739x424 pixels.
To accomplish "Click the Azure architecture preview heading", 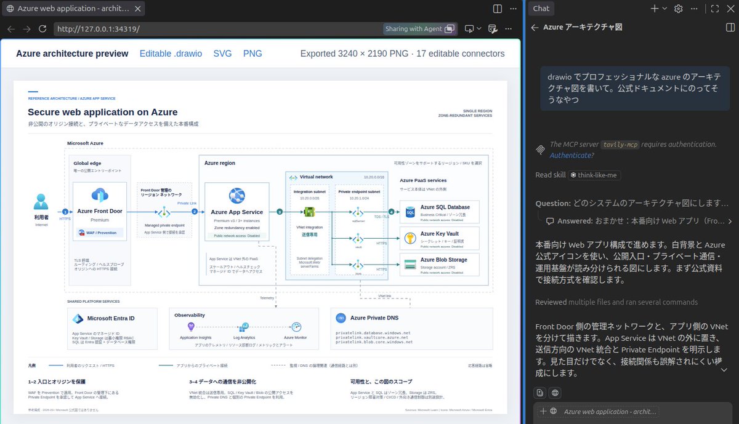I will point(72,54).
